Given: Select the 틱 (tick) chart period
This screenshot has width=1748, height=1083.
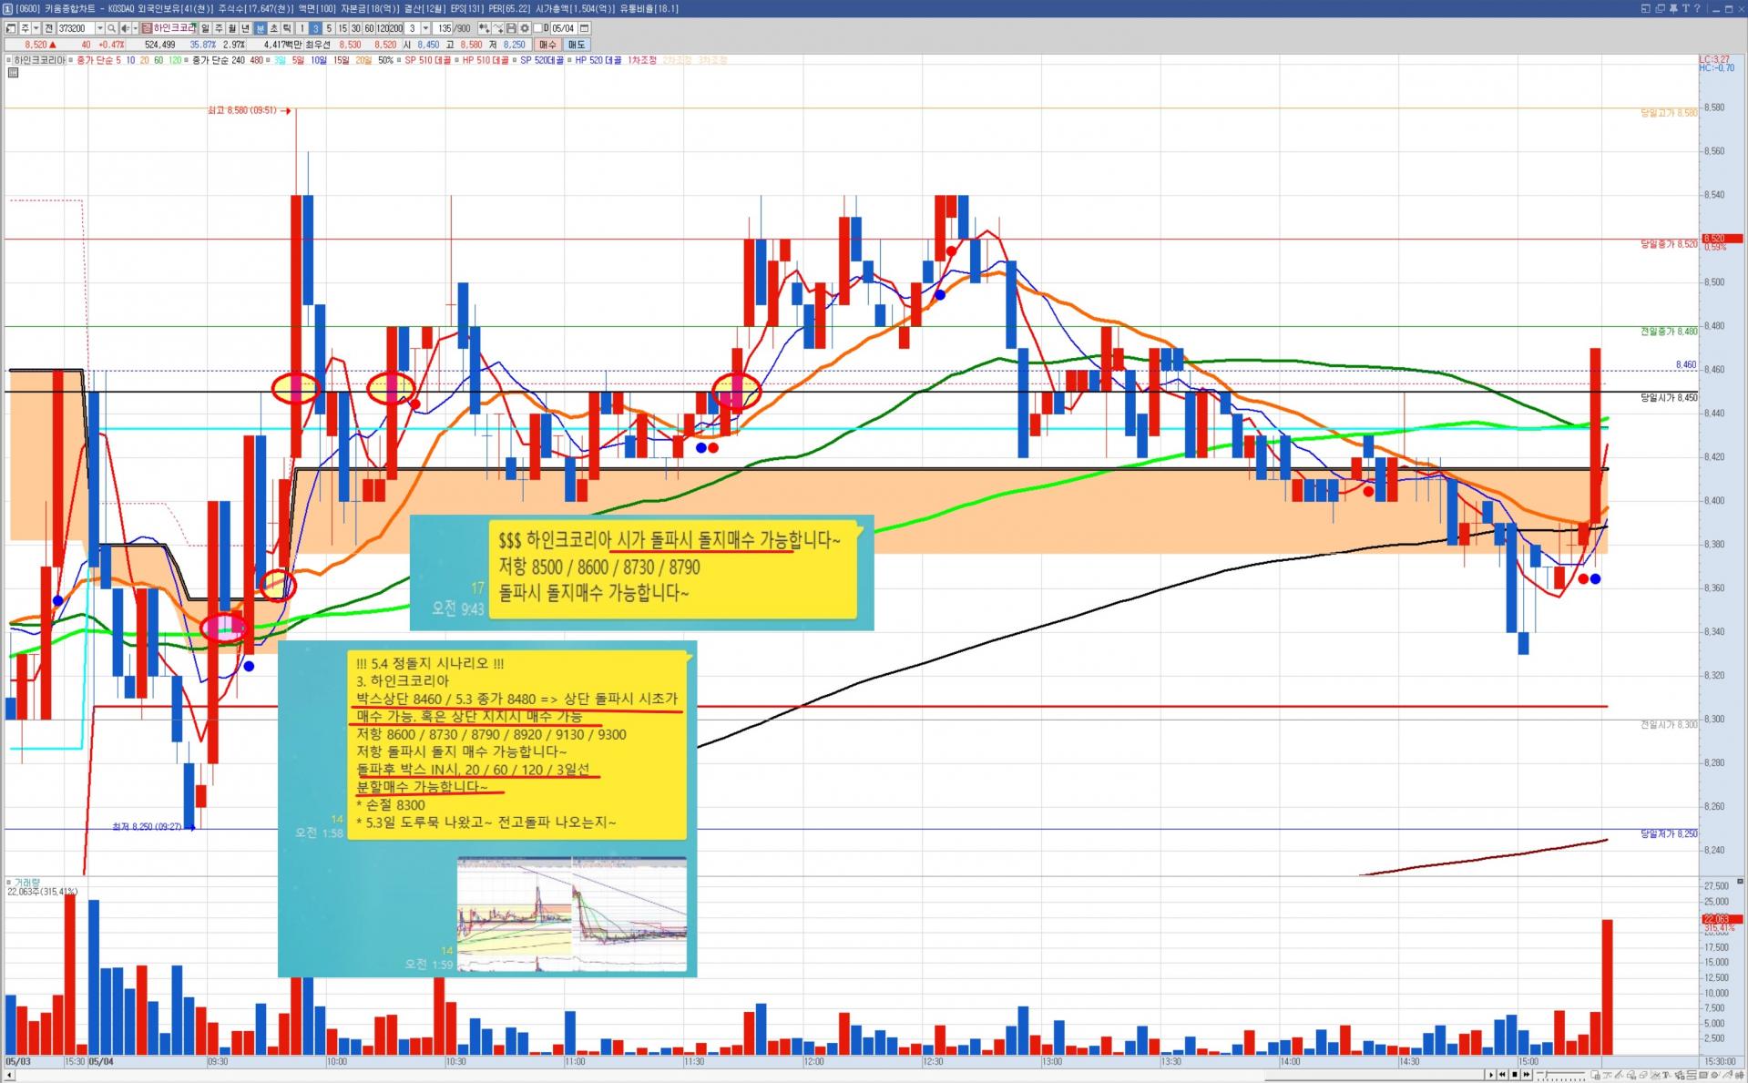Looking at the screenshot, I should click(x=288, y=28).
